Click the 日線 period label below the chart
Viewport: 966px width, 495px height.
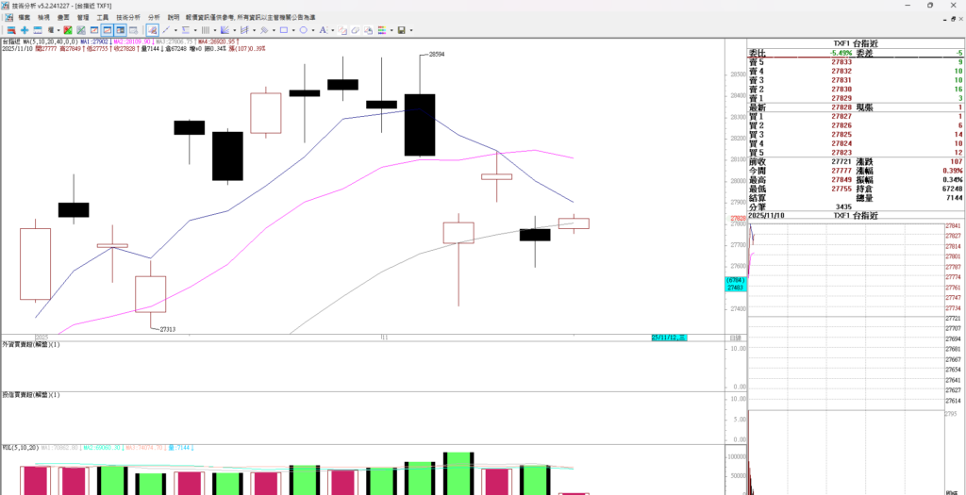click(x=735, y=338)
